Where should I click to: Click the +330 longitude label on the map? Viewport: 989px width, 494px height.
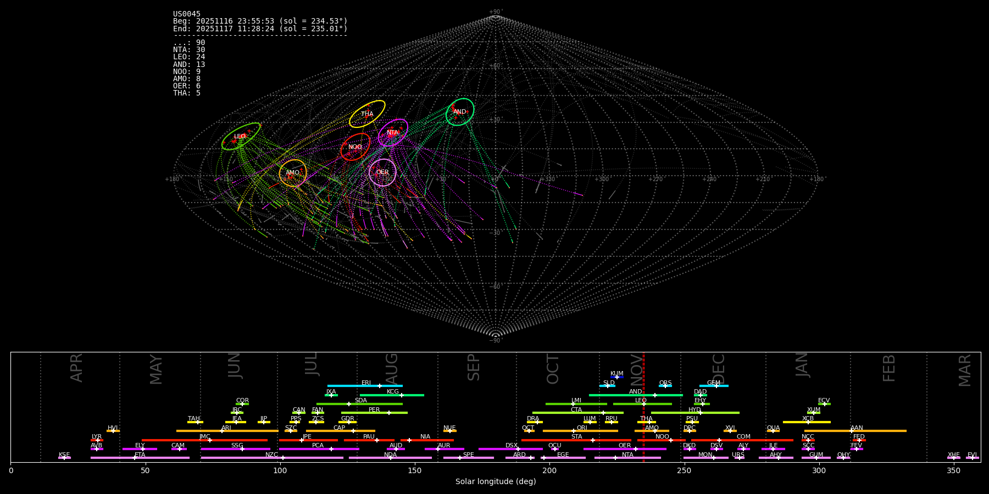click(547, 179)
